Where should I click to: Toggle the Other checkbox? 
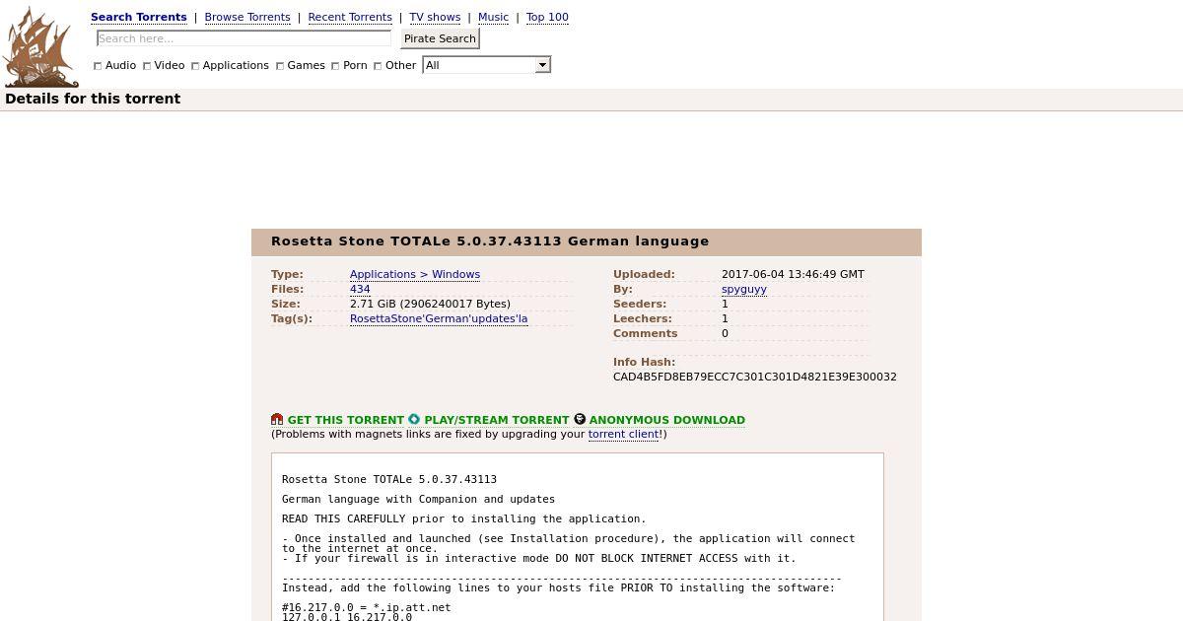[378, 66]
